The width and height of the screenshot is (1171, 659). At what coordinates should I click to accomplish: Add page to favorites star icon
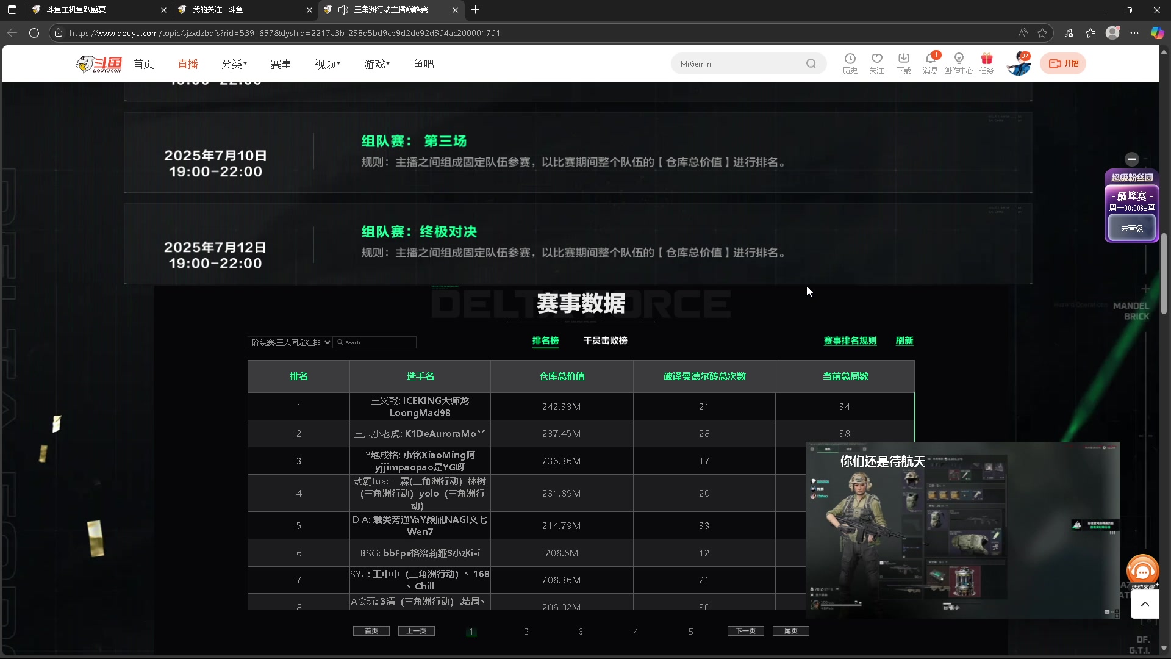(1042, 33)
